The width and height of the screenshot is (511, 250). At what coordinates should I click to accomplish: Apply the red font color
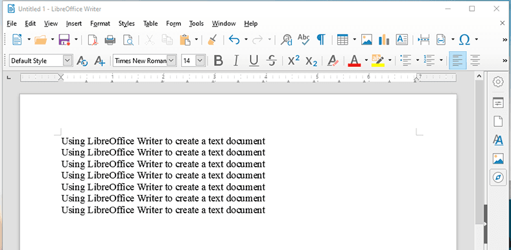coord(354,60)
